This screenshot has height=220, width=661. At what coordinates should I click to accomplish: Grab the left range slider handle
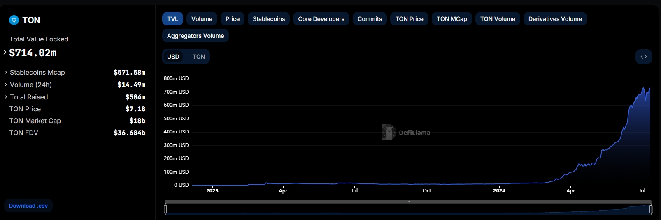tap(165, 209)
